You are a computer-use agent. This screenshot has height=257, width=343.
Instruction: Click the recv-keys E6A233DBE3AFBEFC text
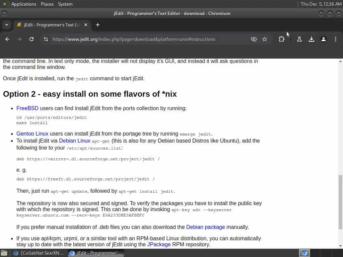[108, 215]
